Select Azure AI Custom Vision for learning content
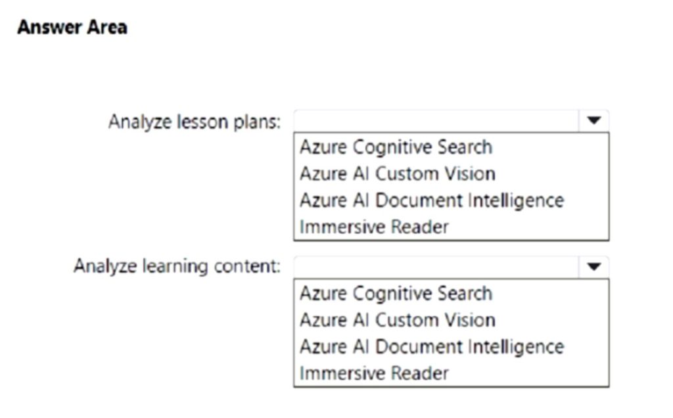 (397, 320)
